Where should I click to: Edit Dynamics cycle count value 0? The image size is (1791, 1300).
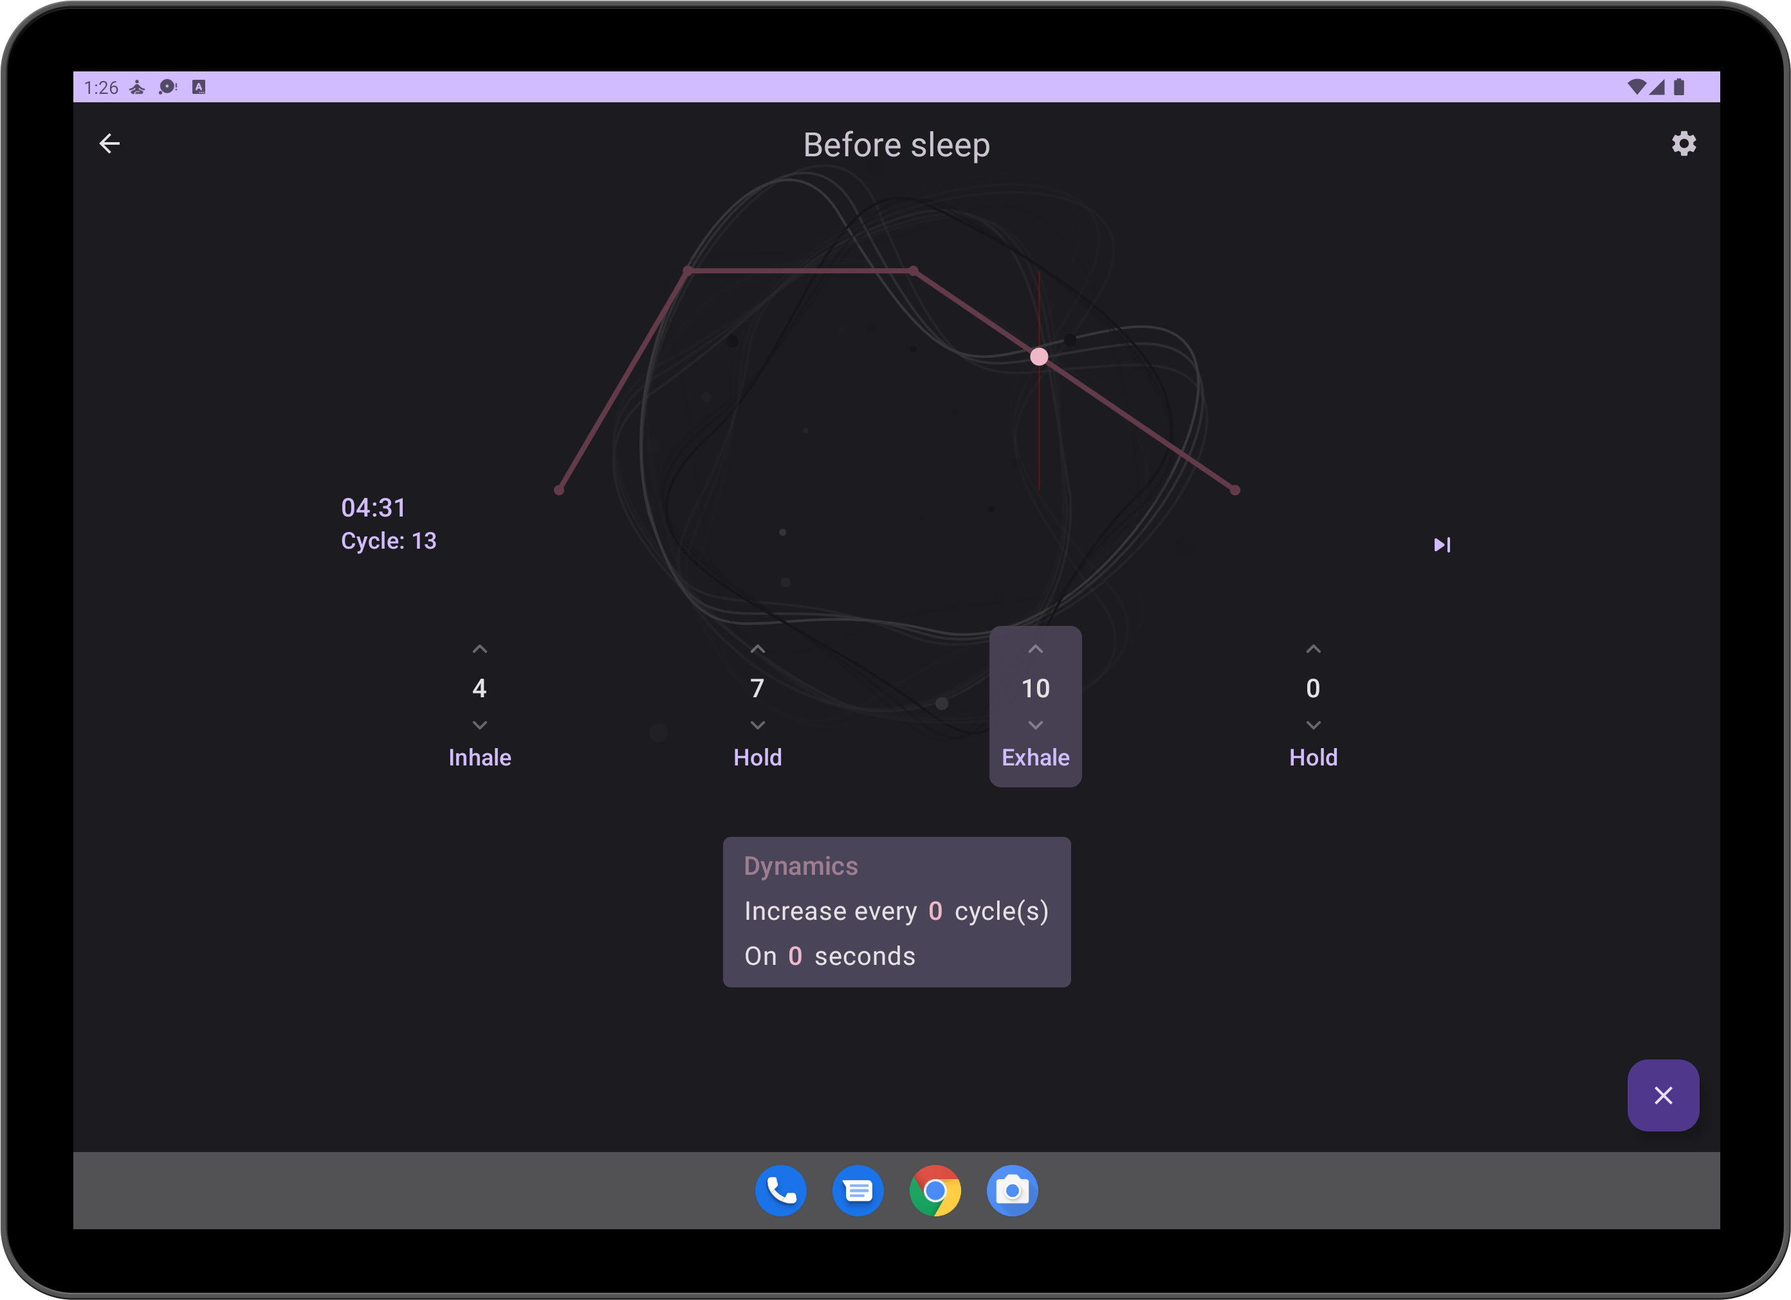[x=935, y=911]
